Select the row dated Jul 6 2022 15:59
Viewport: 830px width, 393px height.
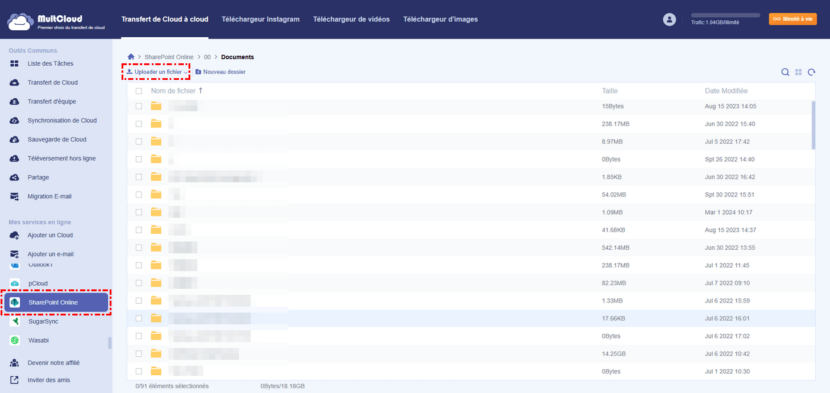(471, 301)
